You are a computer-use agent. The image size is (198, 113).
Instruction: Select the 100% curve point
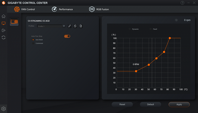click(170, 38)
